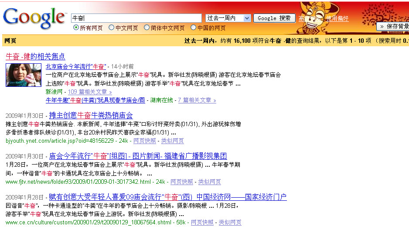This screenshot has height=230, width=409.
Task: Open the 北京庙会今年流行"牛奋" news link
Action: [76, 67]
